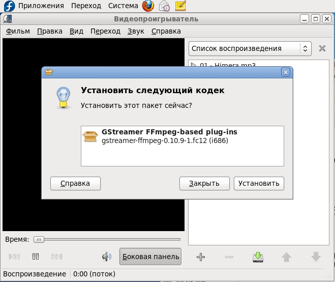Open the Фильм menu
This screenshot has width=335, height=282.
pyautogui.click(x=18, y=31)
